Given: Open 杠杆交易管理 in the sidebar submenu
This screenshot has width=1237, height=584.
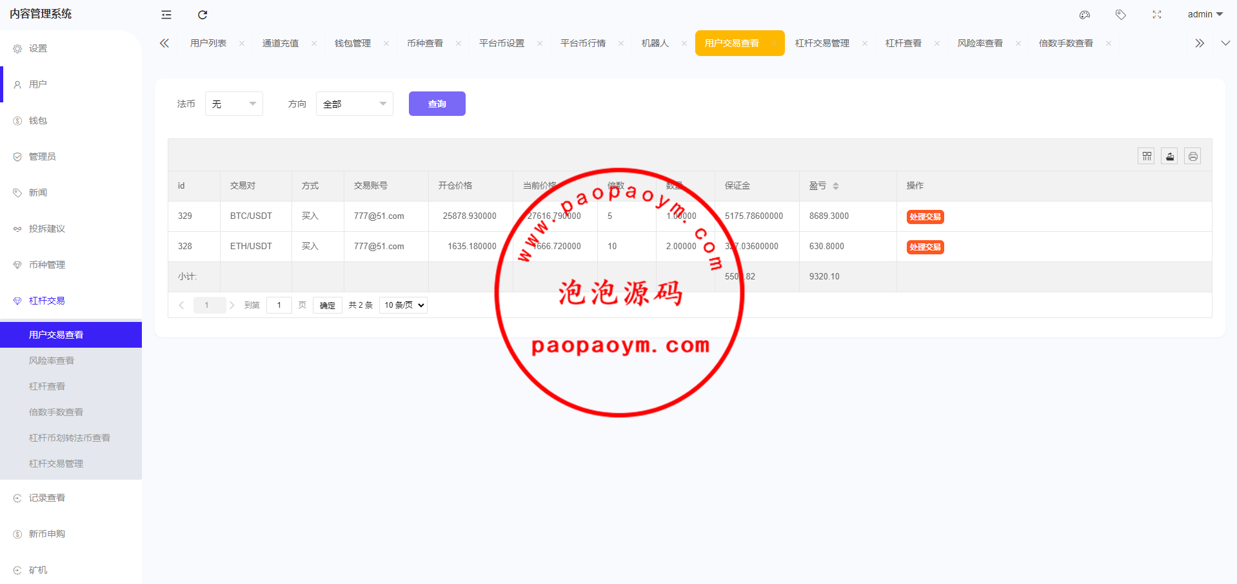Looking at the screenshot, I should [71, 464].
